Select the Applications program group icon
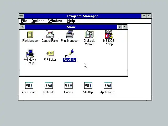 point(108,86)
